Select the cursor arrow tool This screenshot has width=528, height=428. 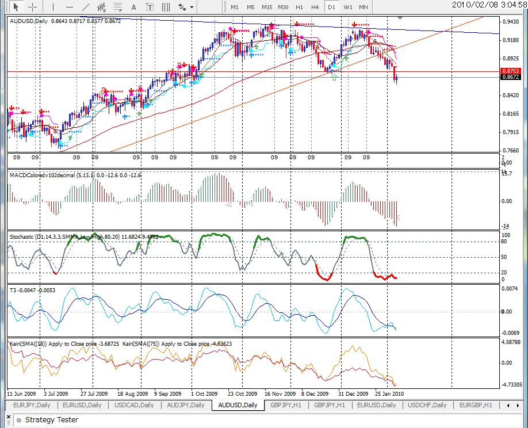(x=16, y=7)
